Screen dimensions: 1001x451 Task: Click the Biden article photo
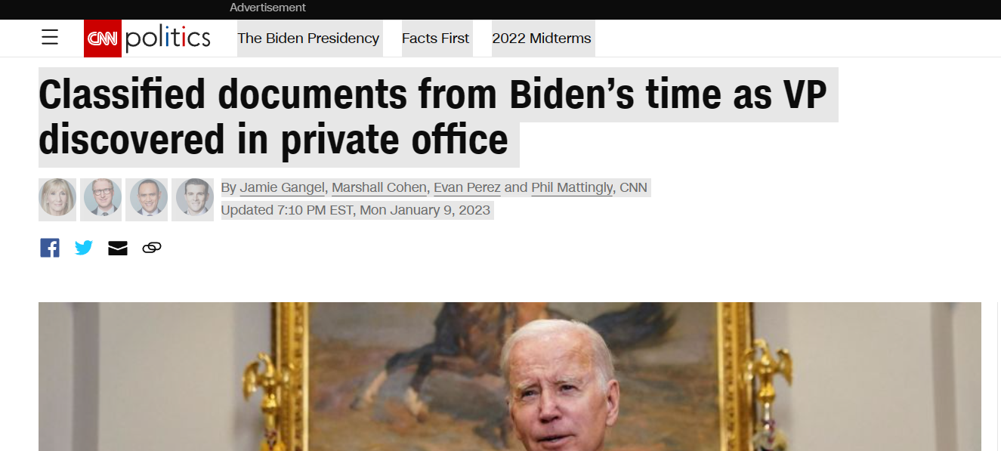[510, 376]
